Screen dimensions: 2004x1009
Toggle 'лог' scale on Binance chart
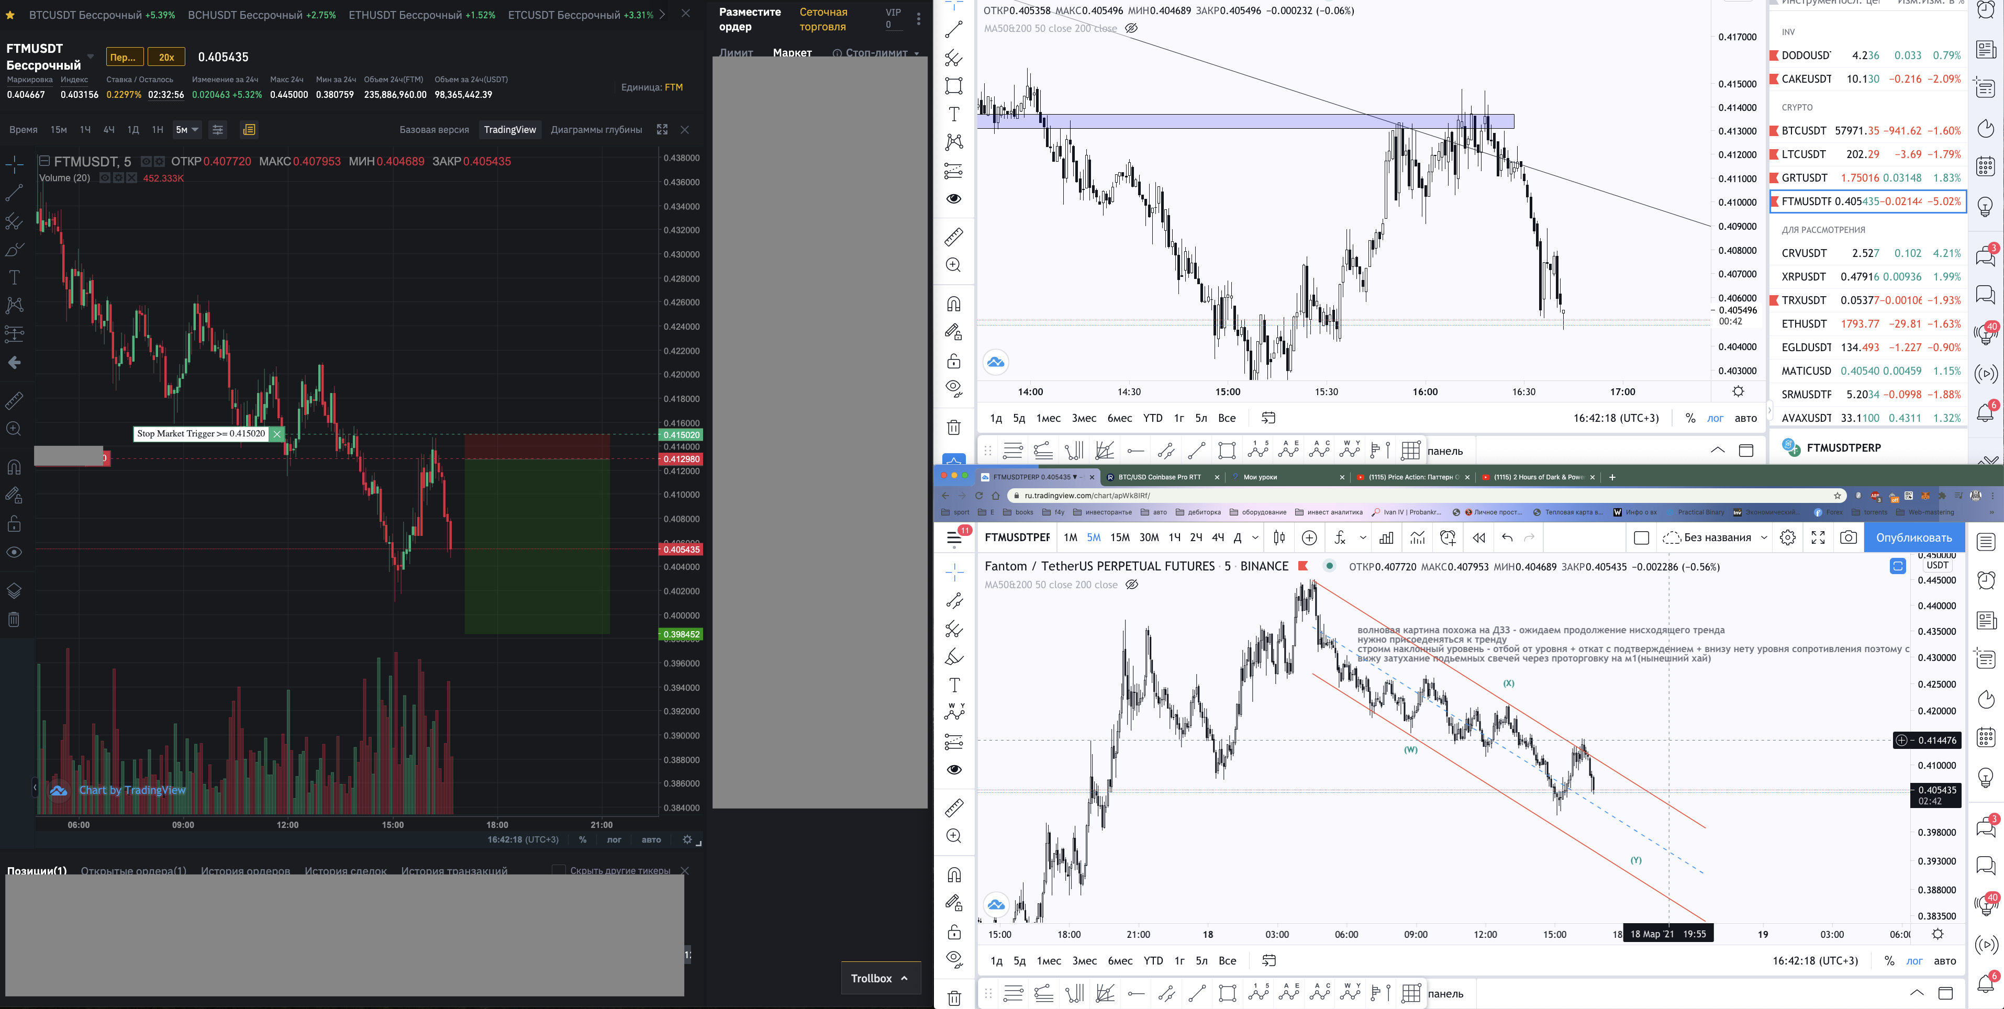614,839
